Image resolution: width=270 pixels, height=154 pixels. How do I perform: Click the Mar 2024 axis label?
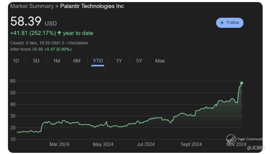coord(59,144)
